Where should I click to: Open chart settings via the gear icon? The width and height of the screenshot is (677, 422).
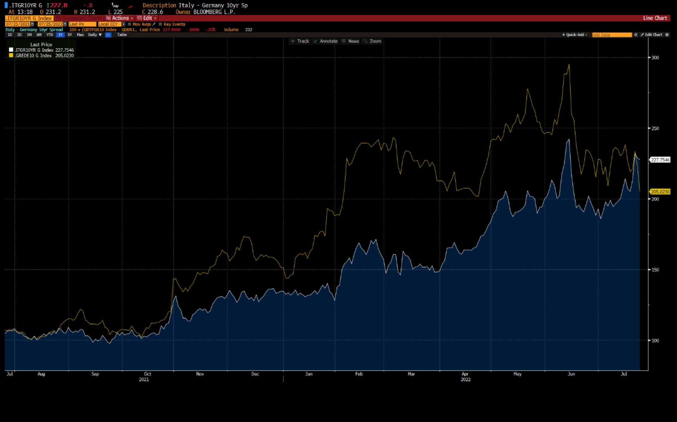click(667, 35)
